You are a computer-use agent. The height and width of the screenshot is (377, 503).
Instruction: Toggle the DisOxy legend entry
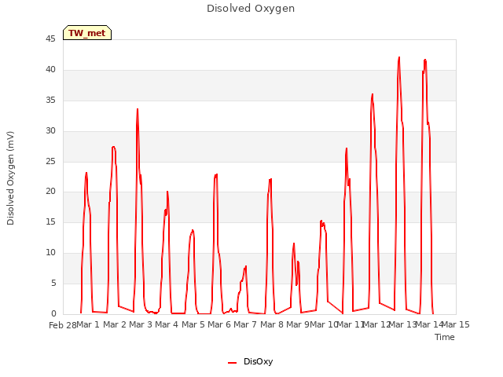coord(250,361)
